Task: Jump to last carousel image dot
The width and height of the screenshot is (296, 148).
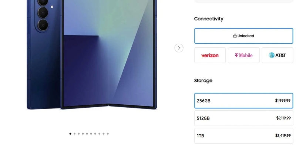Action: 108,134
